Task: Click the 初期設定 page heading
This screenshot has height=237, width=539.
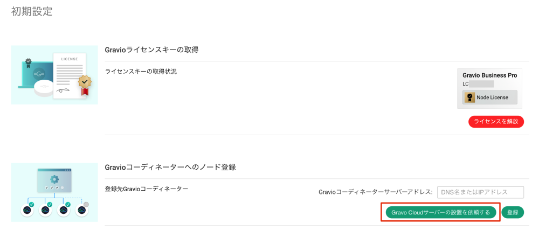Action: [x=32, y=11]
